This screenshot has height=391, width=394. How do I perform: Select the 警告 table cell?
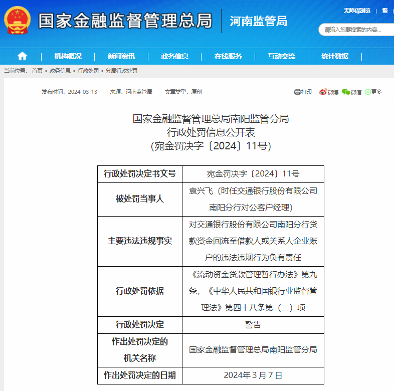pos(253,325)
